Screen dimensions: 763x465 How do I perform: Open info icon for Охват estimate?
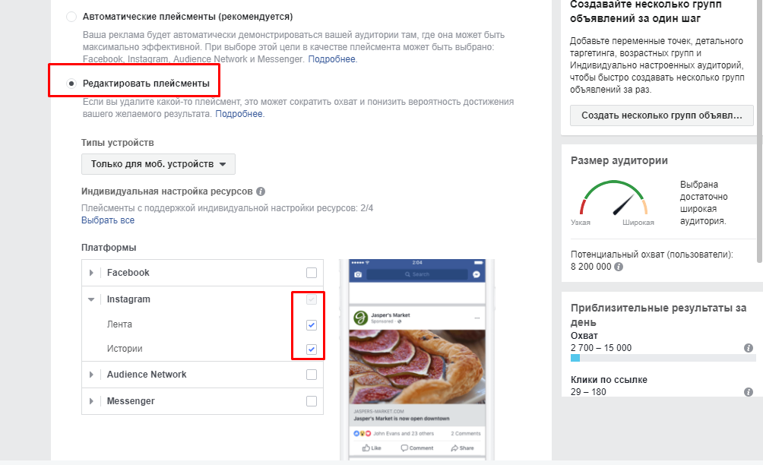(x=749, y=348)
